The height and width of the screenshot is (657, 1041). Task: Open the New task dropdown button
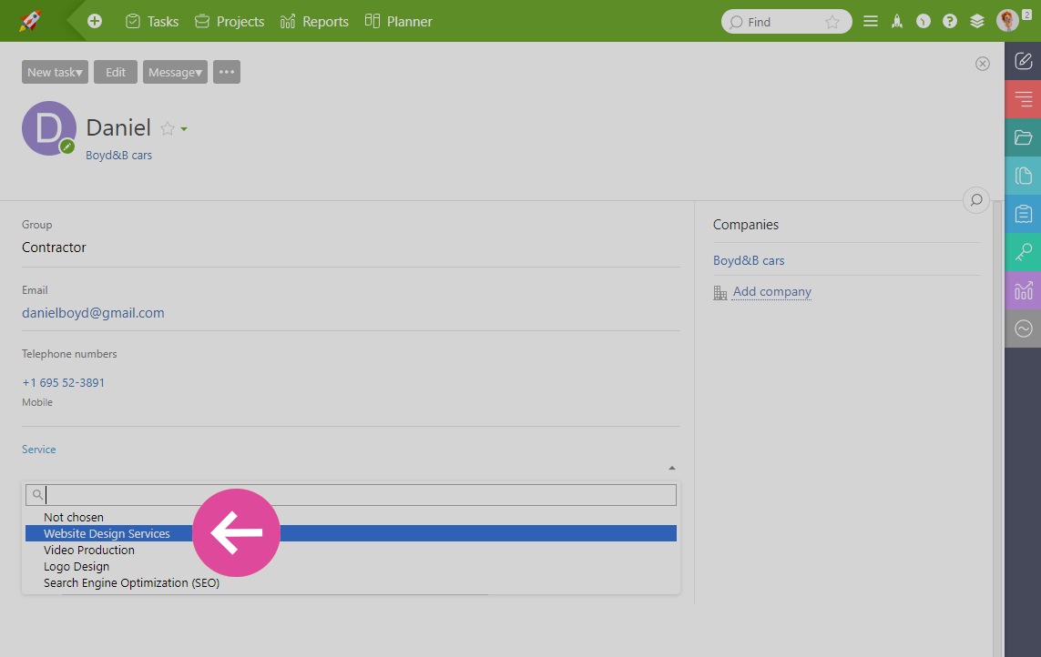pyautogui.click(x=56, y=72)
